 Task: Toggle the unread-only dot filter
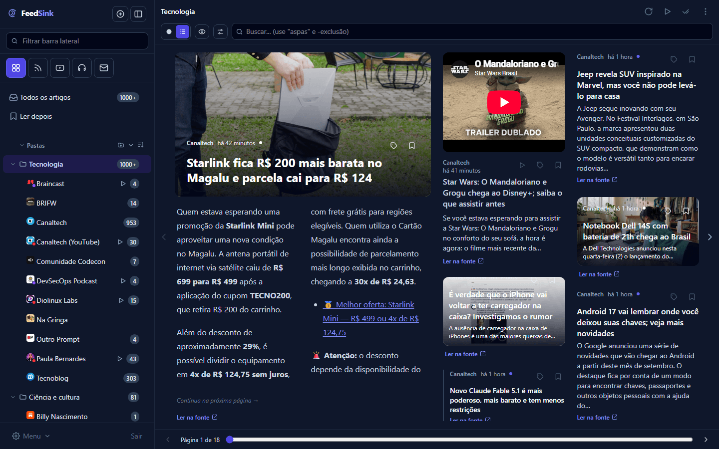click(169, 31)
